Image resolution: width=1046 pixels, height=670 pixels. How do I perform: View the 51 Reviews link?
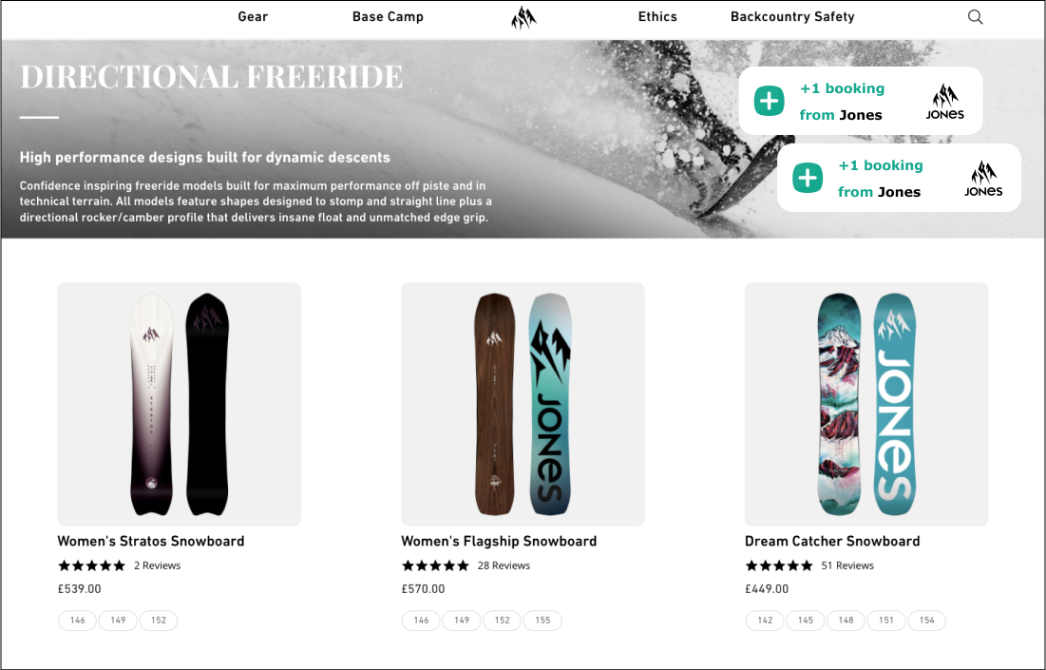pos(847,565)
